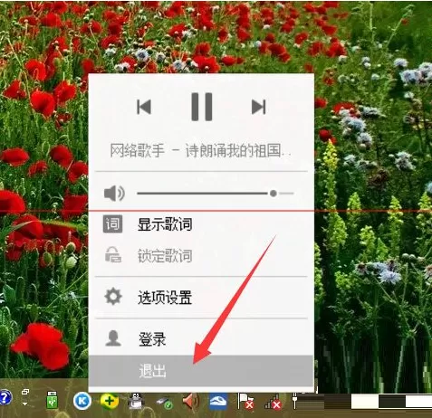Screen dimensions: 432x418
Task: Click the yellow-green plus tray icon
Action: (110, 401)
